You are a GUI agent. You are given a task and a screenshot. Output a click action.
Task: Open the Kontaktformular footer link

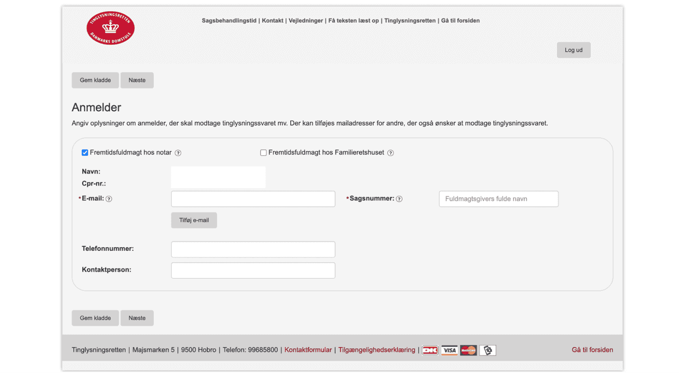[308, 350]
